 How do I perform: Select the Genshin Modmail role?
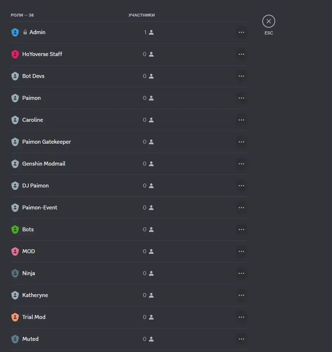(x=129, y=164)
